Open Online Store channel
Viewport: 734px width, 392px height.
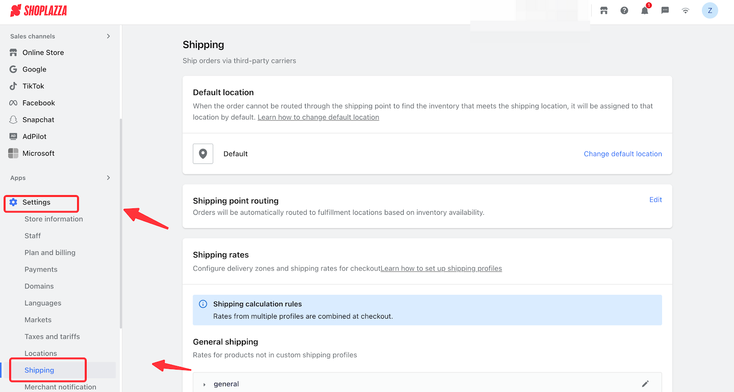pos(43,53)
